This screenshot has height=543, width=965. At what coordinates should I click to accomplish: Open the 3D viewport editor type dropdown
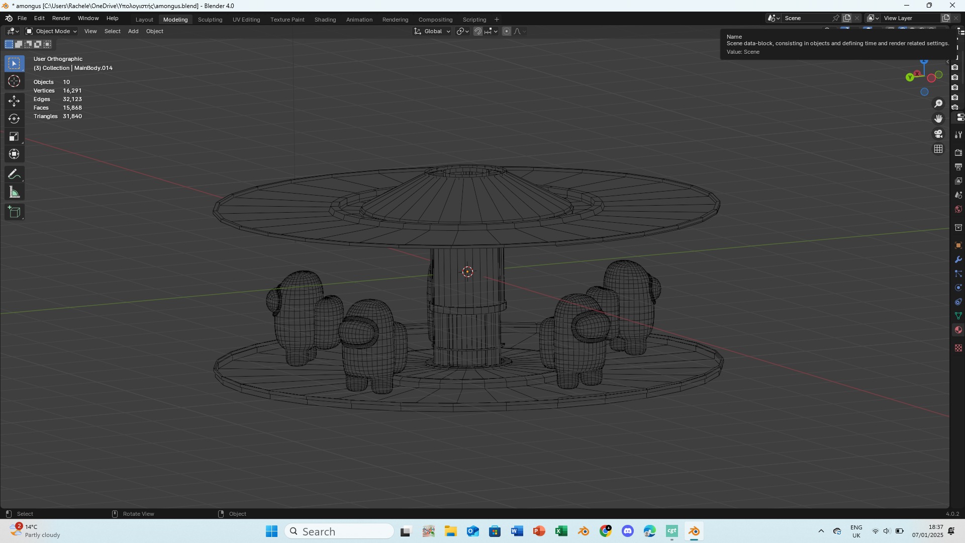point(13,31)
